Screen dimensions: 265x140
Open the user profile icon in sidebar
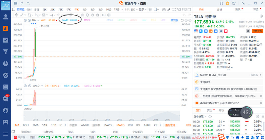coord(6,17)
